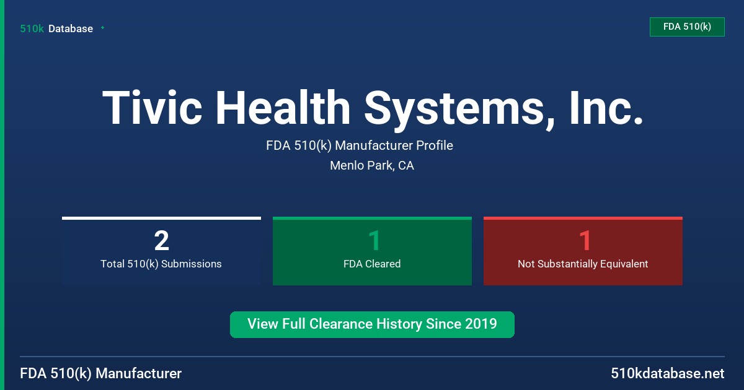Click the FDA 510(k) Manufacturer Profile subtitle
This screenshot has height=390, width=744.
pyautogui.click(x=360, y=145)
